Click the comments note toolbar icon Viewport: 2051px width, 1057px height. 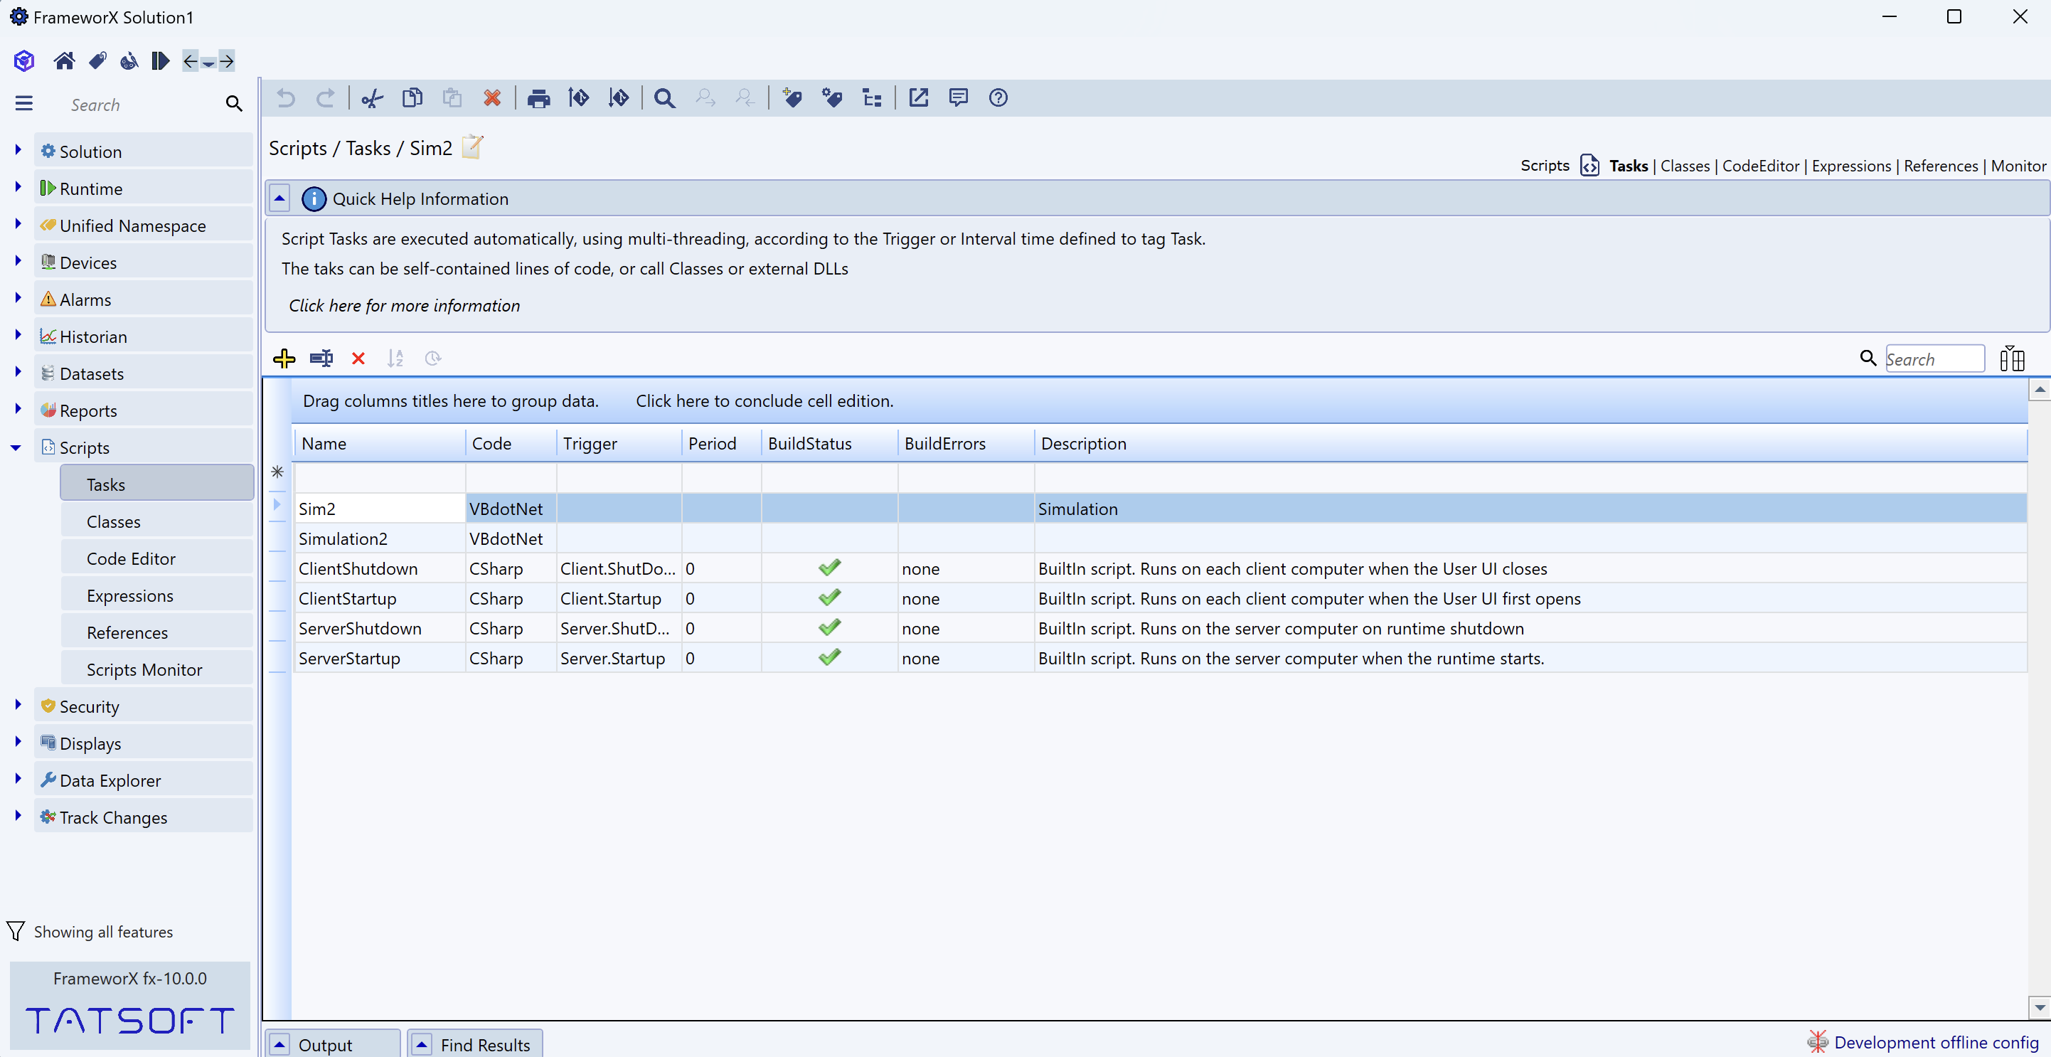[959, 98]
